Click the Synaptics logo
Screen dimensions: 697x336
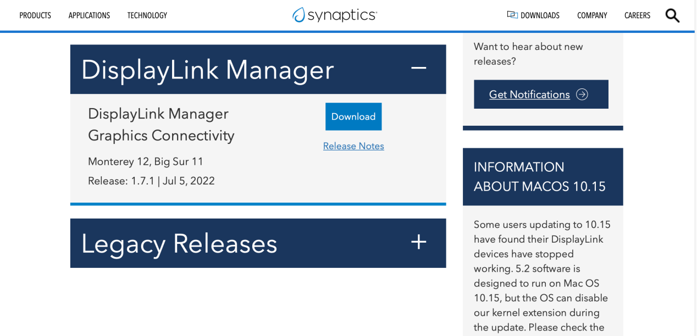pos(335,15)
